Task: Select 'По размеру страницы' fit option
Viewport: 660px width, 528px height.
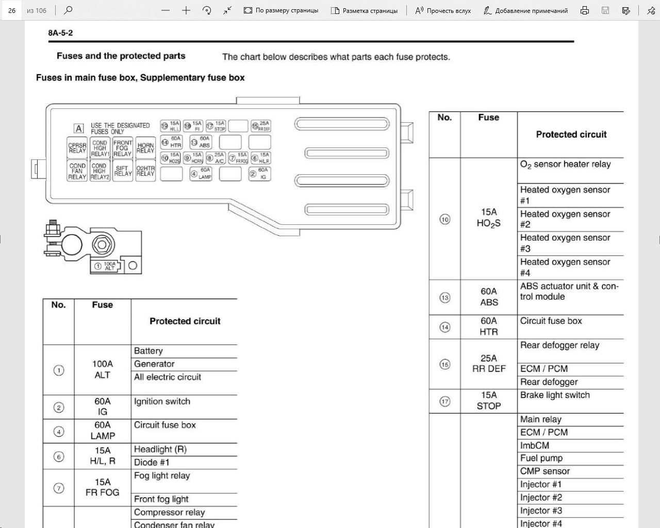Action: coord(281,10)
